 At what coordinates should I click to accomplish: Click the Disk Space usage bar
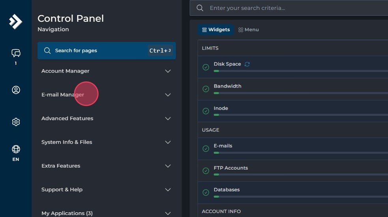pos(300,71)
